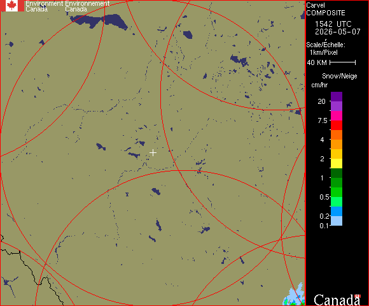Click the 2026-05-07 date text
The height and width of the screenshot is (306, 369).
coord(338,32)
